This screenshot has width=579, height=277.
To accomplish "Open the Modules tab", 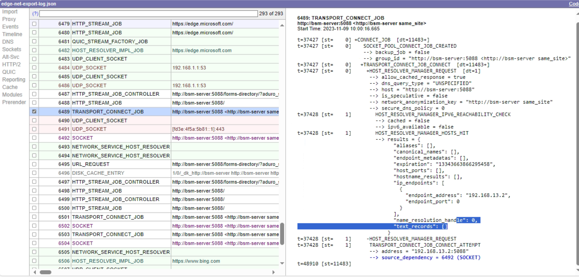I will (12, 95).
